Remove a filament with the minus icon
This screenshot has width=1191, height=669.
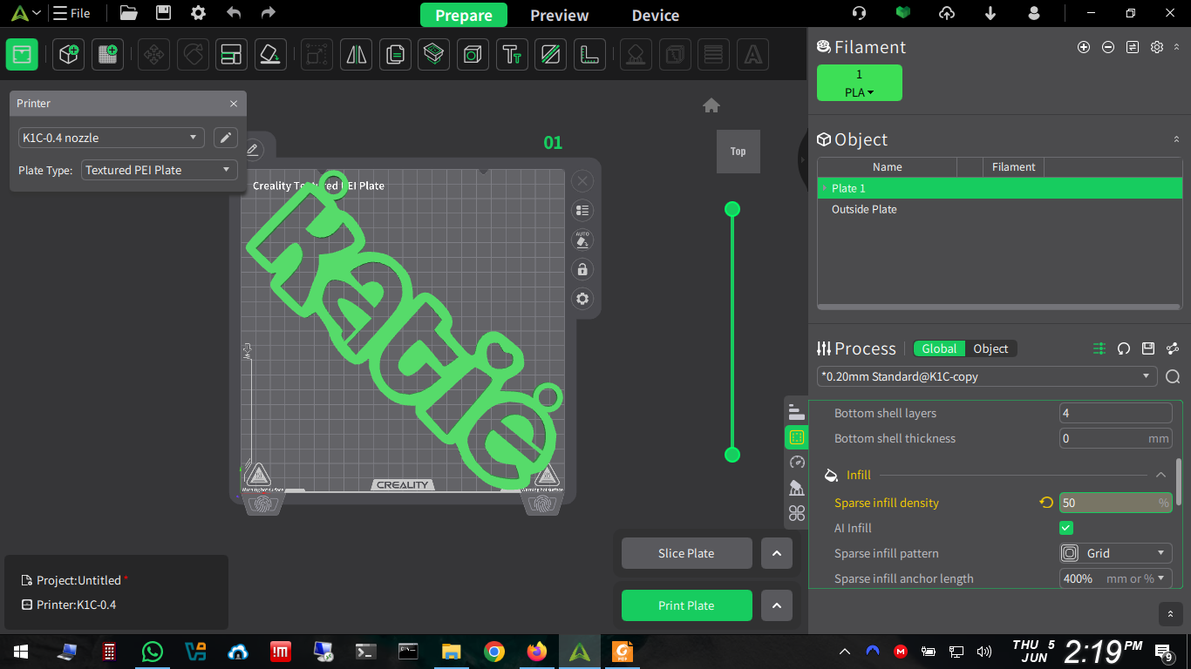(x=1108, y=47)
